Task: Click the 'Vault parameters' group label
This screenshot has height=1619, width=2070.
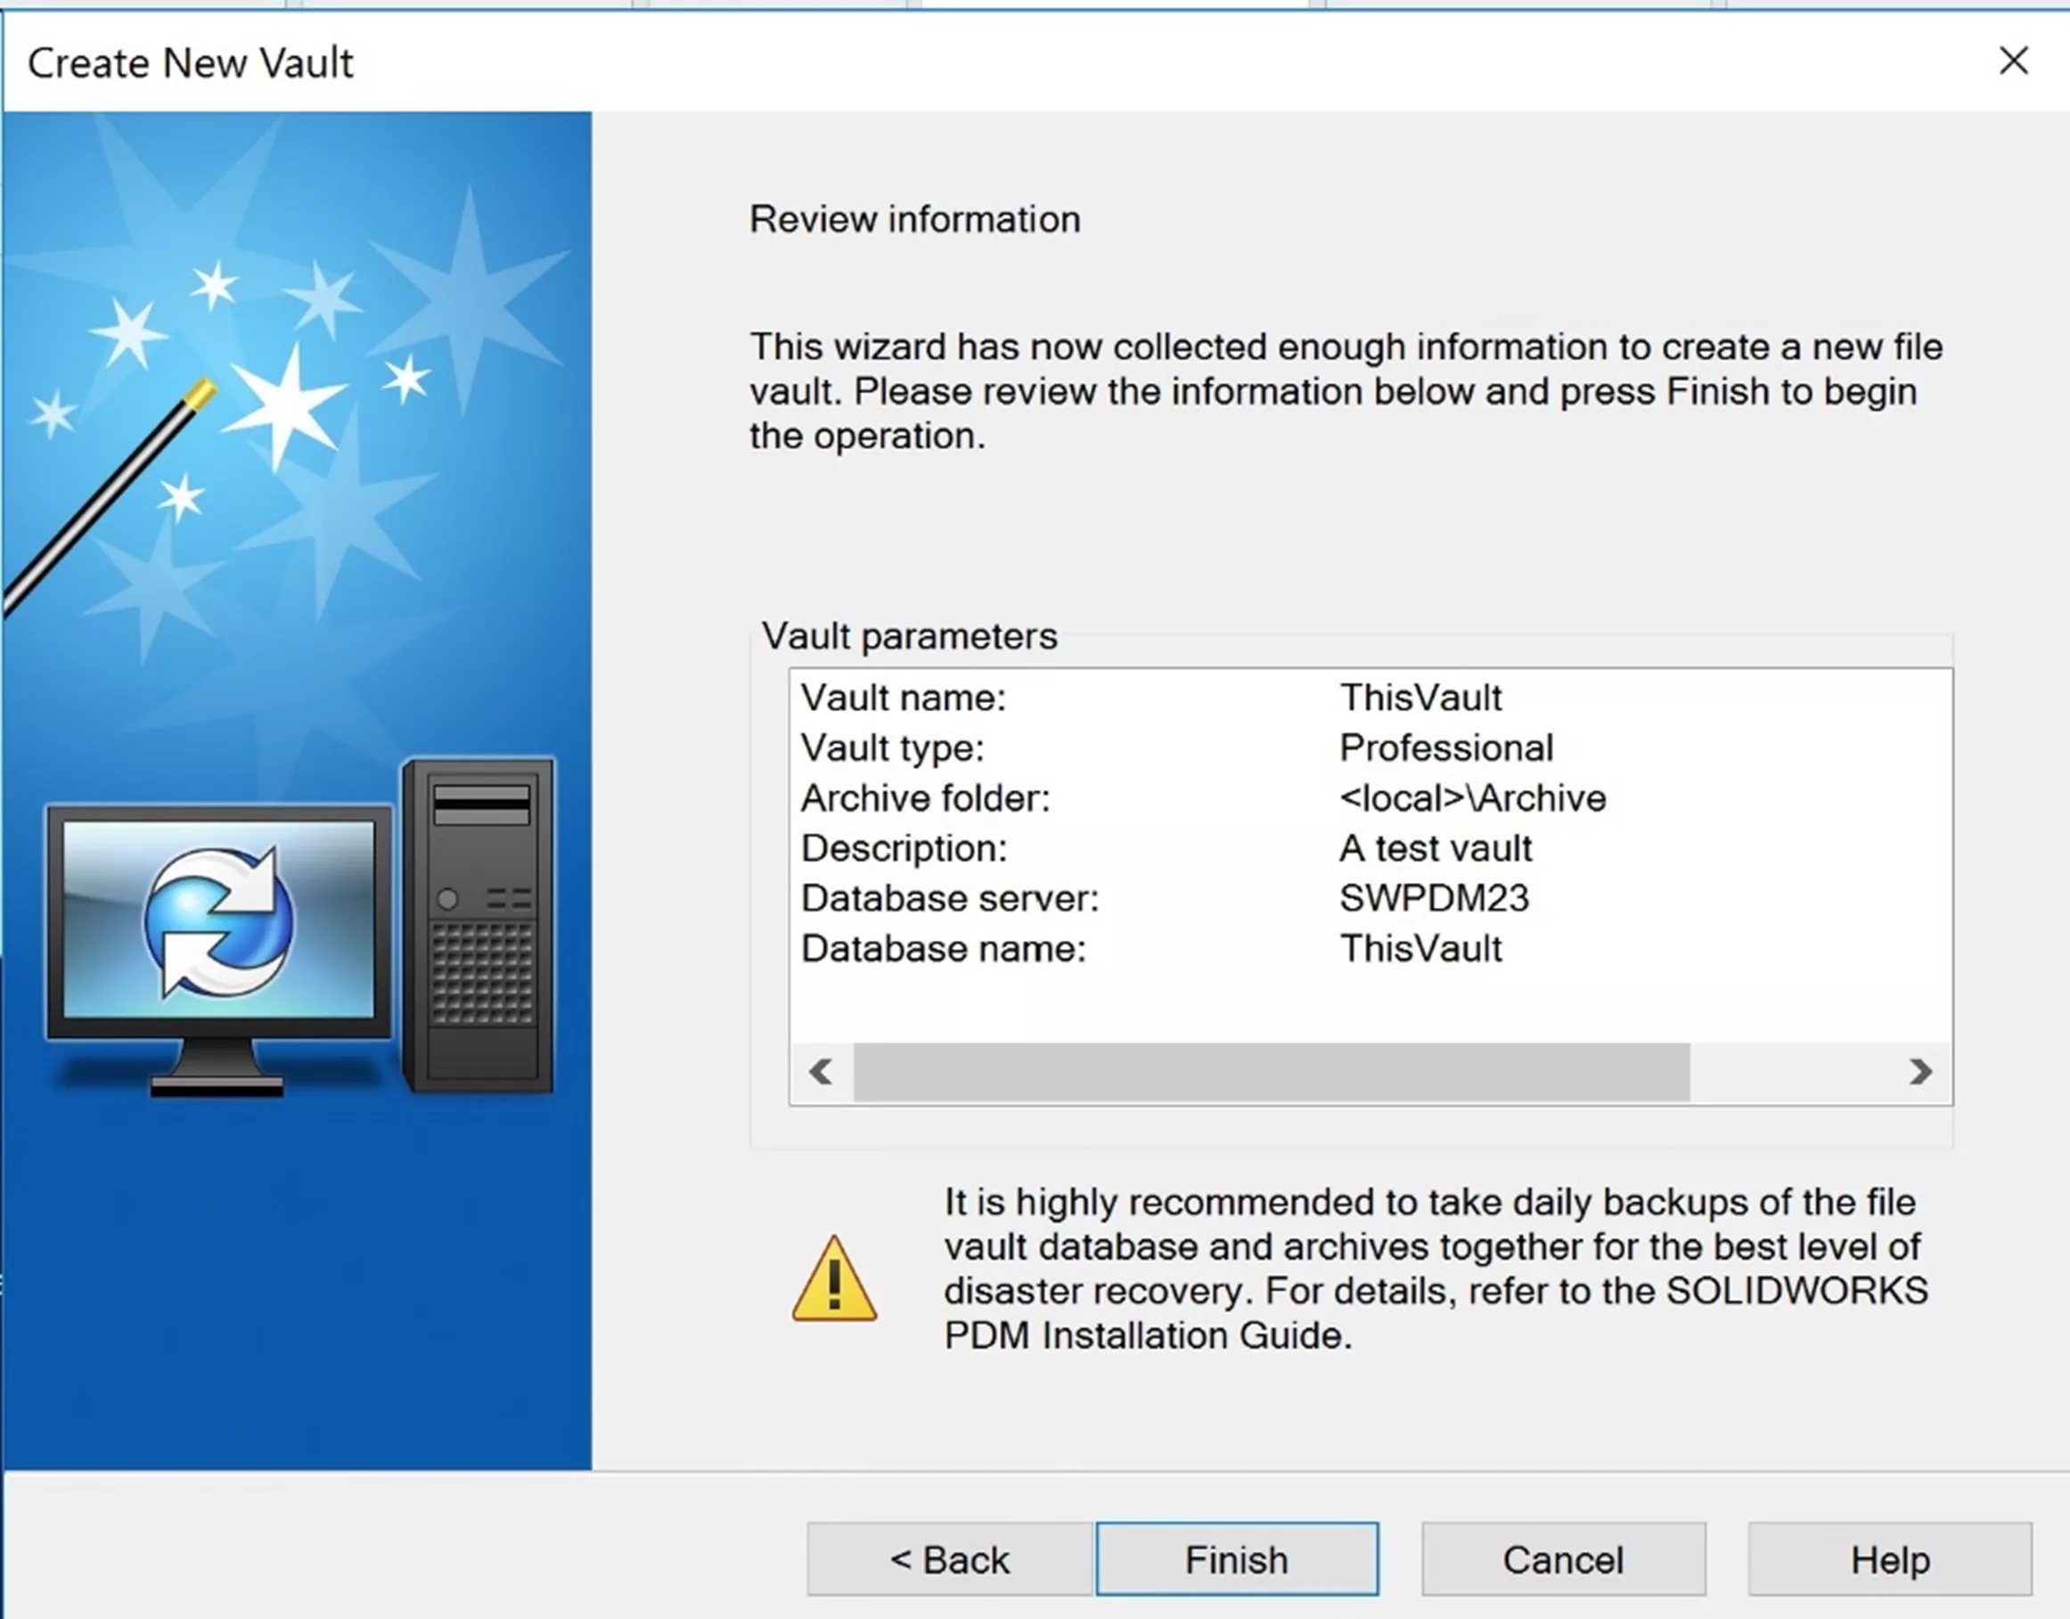Action: click(x=909, y=636)
